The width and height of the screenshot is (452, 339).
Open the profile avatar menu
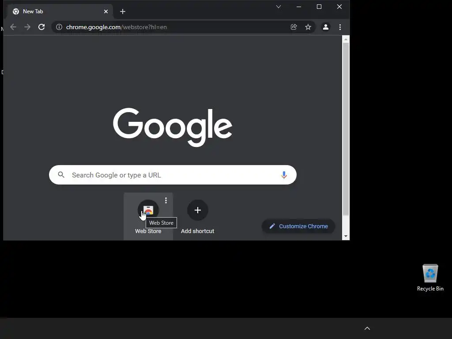click(326, 27)
